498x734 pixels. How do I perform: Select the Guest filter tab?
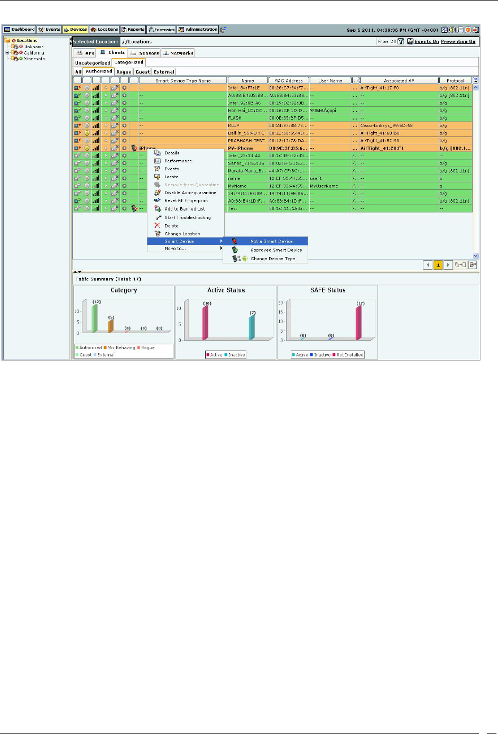point(143,72)
